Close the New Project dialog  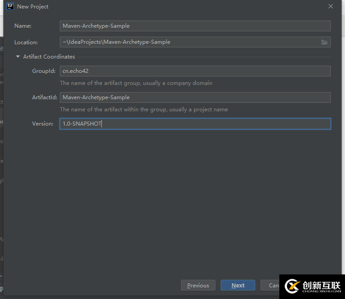point(331,6)
